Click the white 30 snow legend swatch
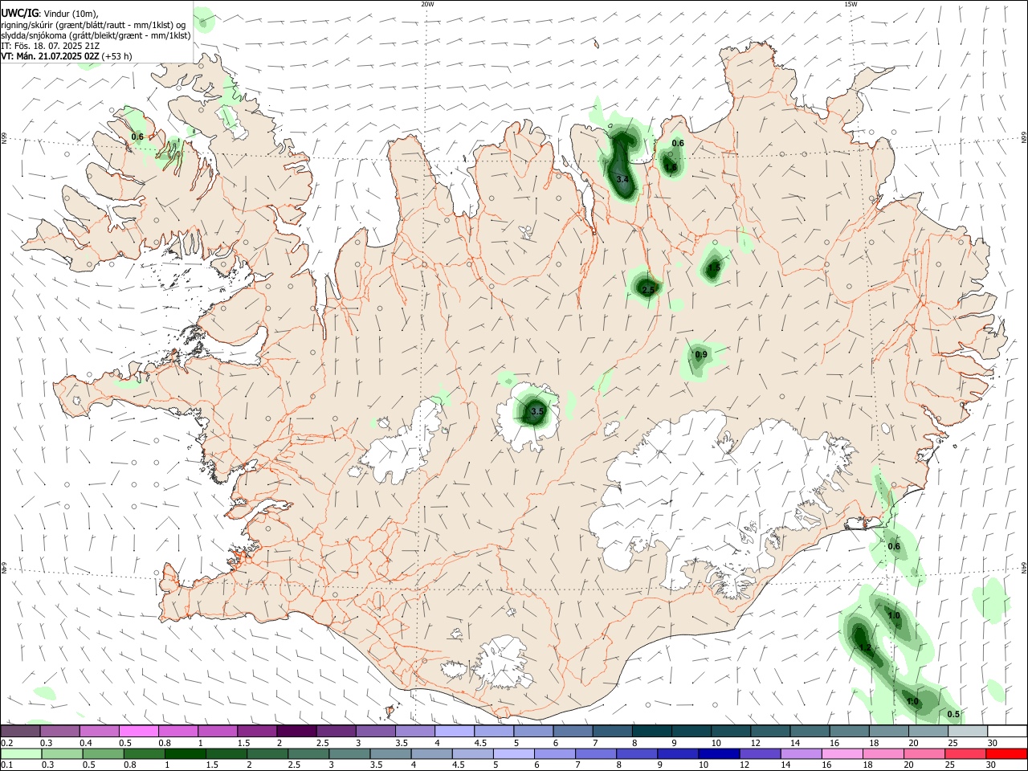 pos(1007,731)
